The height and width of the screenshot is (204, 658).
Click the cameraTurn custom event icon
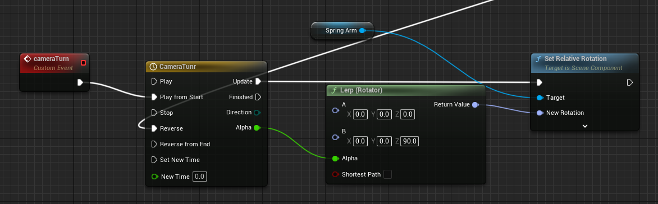click(28, 59)
